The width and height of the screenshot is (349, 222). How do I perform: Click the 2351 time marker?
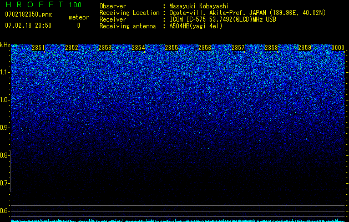(x=38, y=48)
